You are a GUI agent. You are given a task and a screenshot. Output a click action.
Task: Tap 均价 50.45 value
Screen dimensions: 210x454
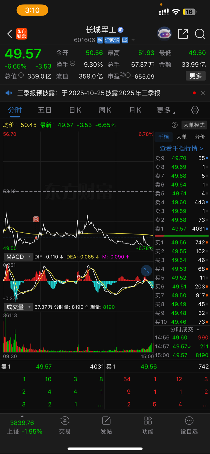click(20, 125)
